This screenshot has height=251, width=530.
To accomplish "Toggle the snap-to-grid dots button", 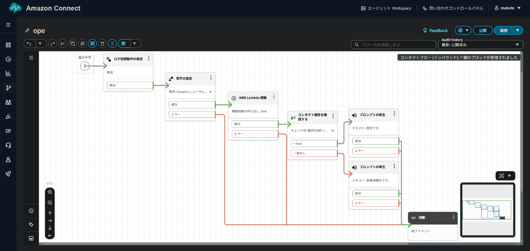I will click(x=112, y=44).
